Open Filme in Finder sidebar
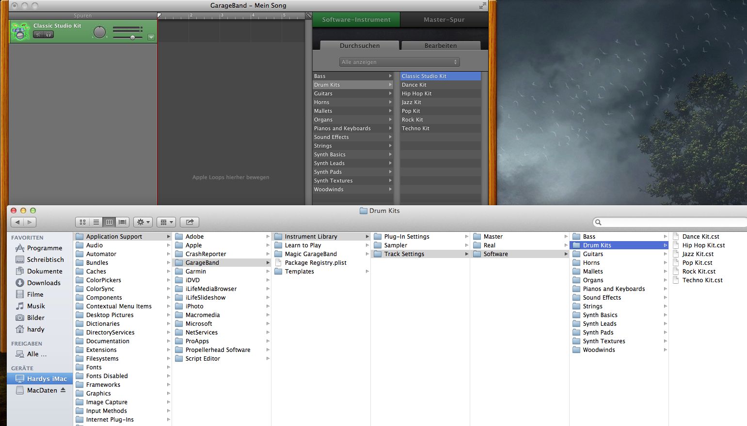Viewport: 747px width, 426px height. coord(40,294)
